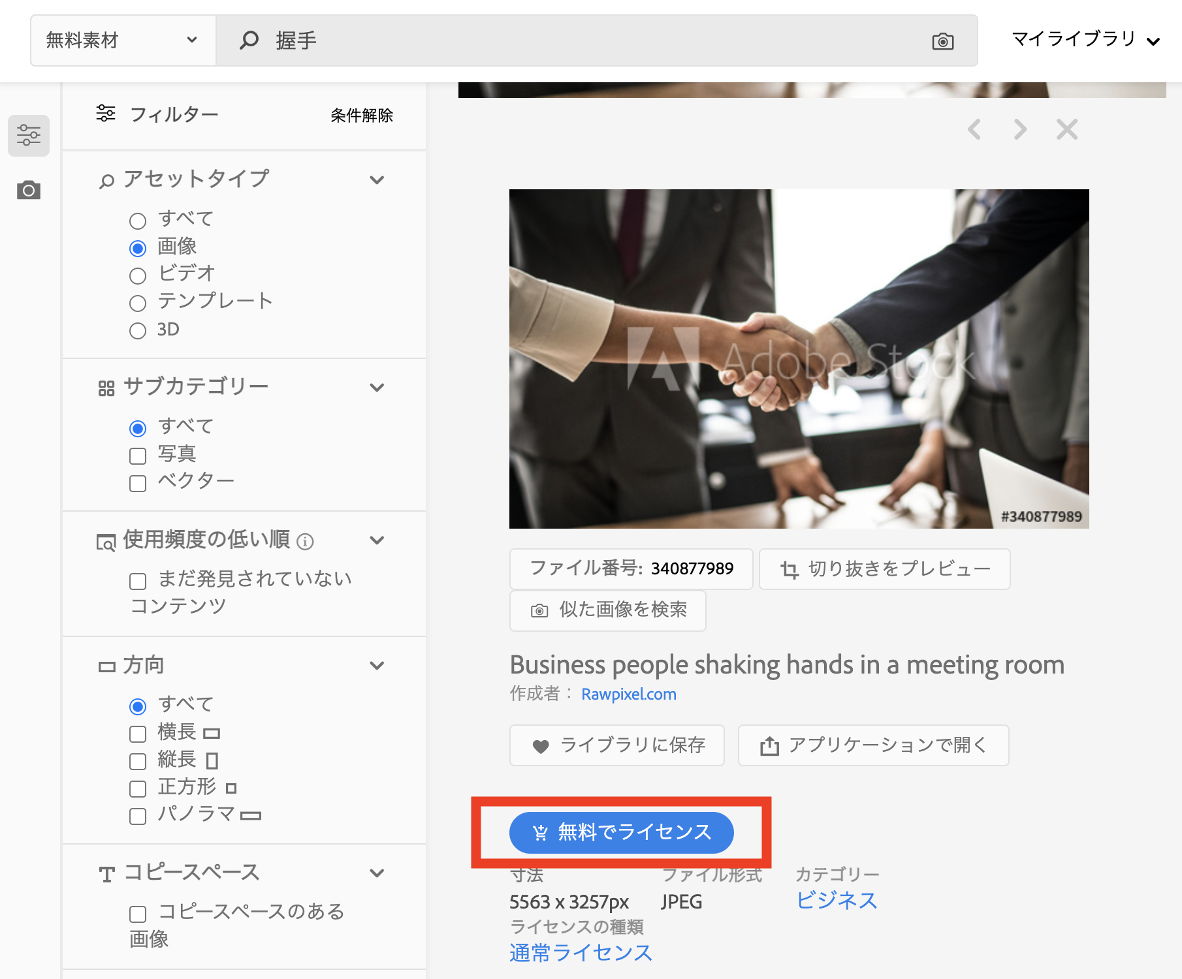Open the 通常ライセンス link

tap(581, 953)
